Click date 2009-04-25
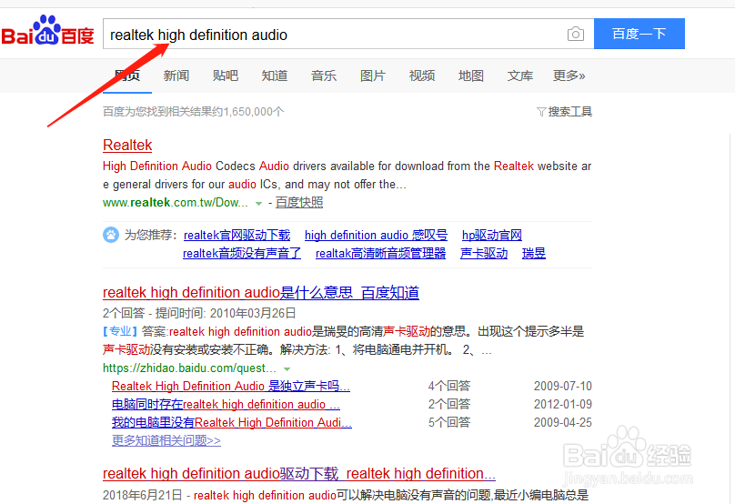 pyautogui.click(x=563, y=422)
